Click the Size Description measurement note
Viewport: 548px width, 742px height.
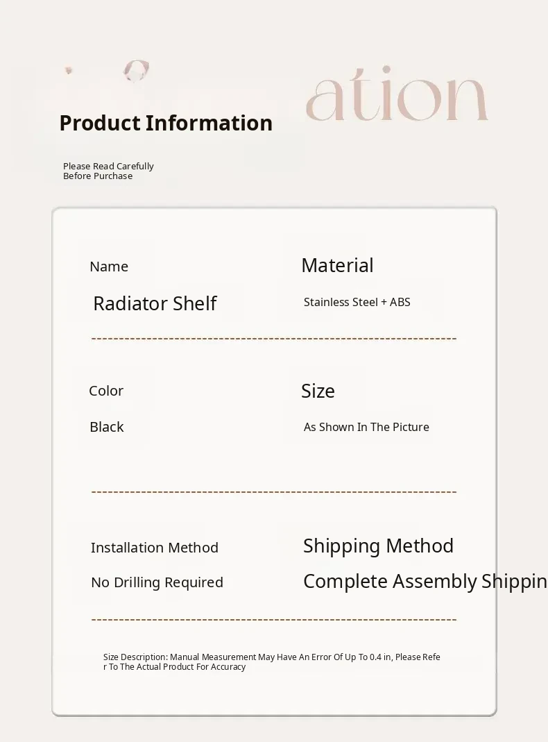[x=271, y=661]
